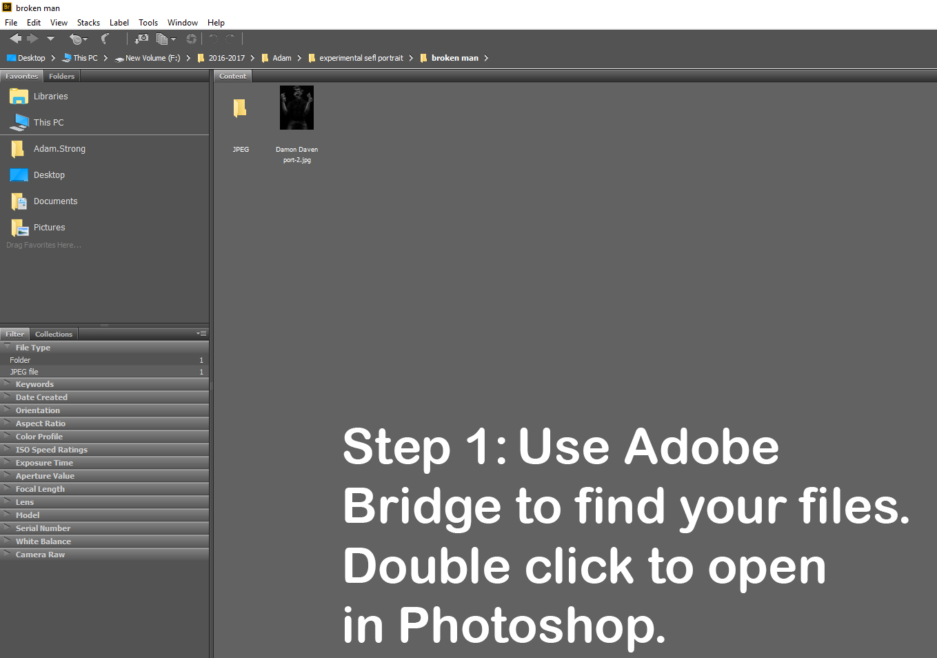Click Get Photos from Camera icon
The image size is (937, 658).
pos(142,39)
